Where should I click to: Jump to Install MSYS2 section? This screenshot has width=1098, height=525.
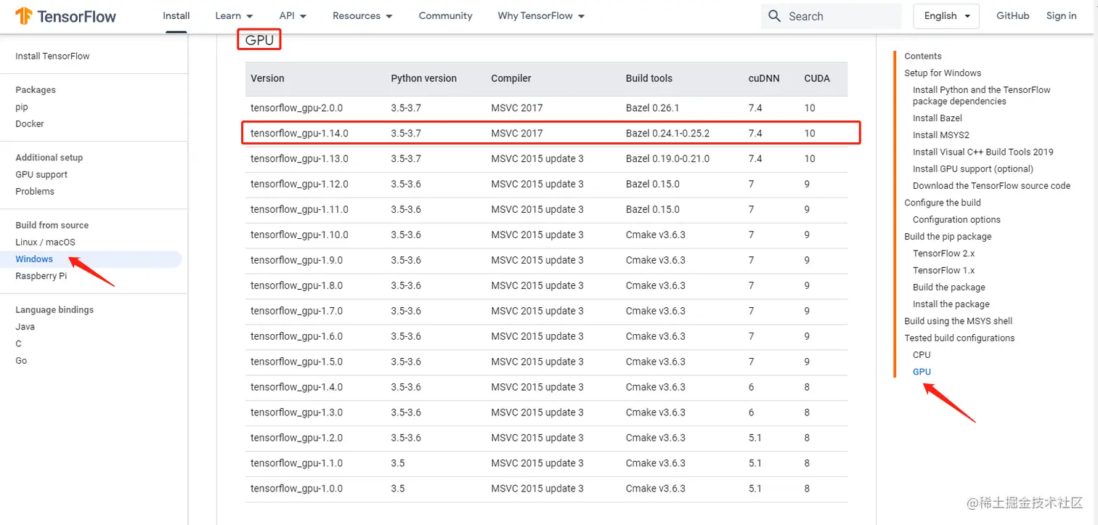tap(941, 134)
